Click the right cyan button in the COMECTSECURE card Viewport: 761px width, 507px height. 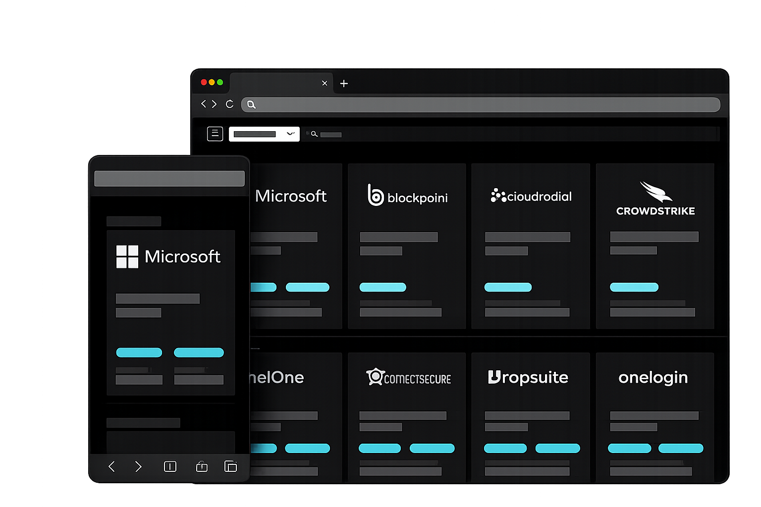click(432, 448)
